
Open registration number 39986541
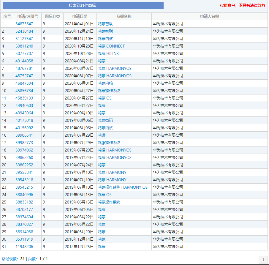tap(24, 135)
